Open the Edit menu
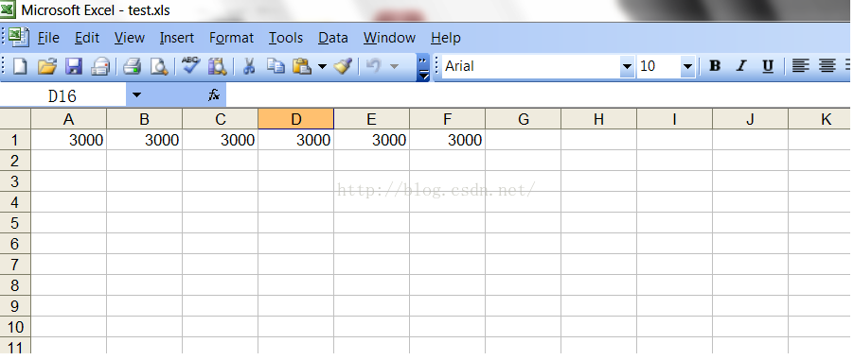 click(x=87, y=38)
